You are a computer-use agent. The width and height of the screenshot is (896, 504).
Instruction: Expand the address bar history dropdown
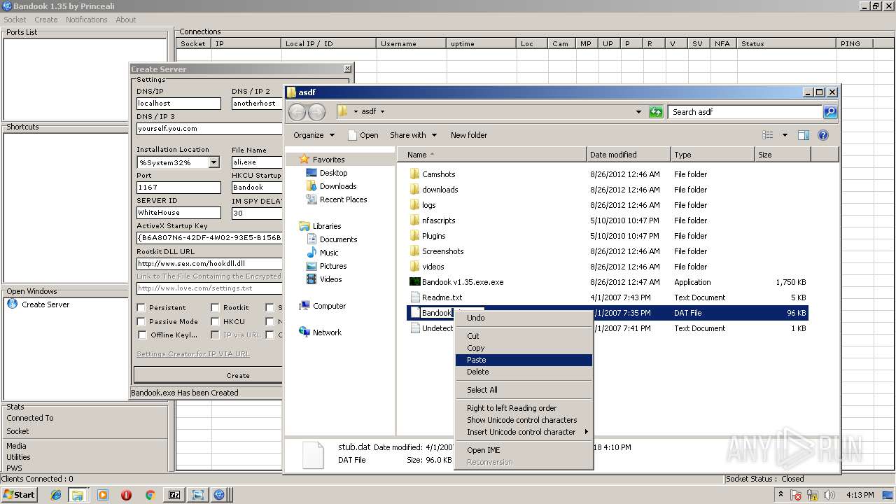click(638, 112)
